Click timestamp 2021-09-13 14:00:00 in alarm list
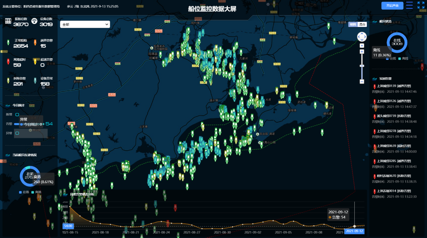This screenshot has height=238, width=427. pyautogui.click(x=402, y=151)
